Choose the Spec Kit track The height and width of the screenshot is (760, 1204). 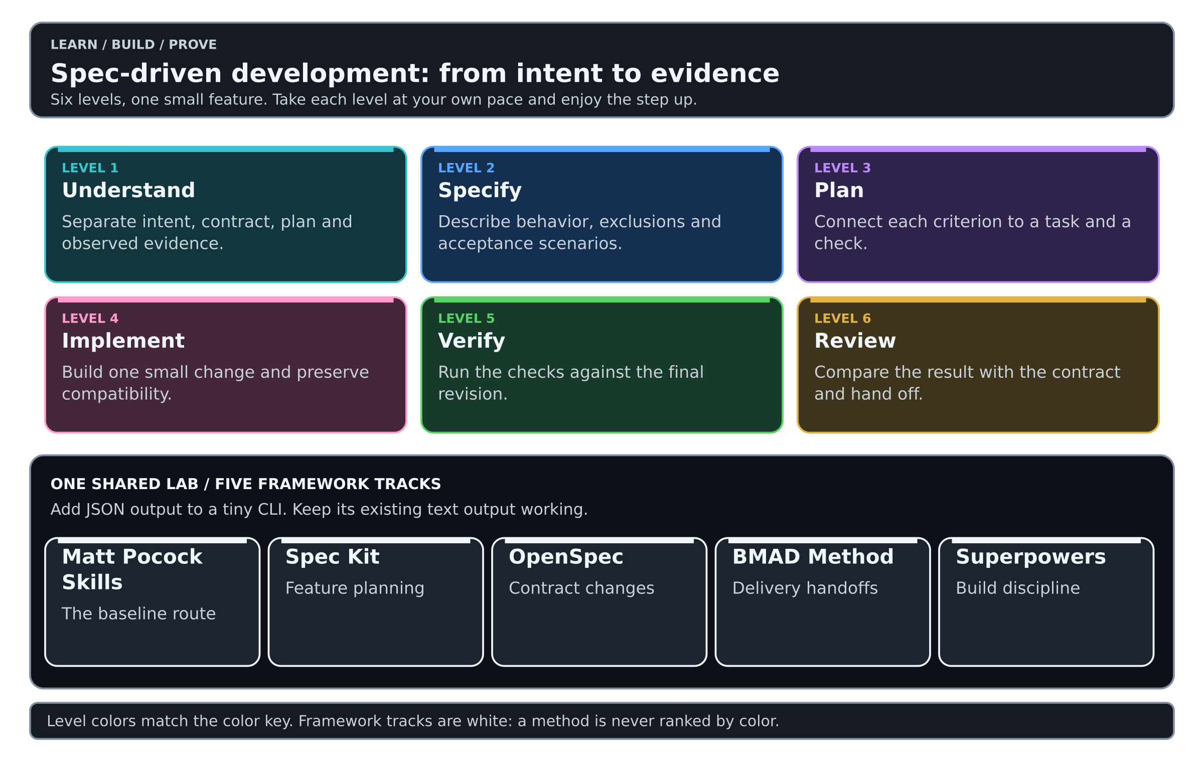coord(376,602)
